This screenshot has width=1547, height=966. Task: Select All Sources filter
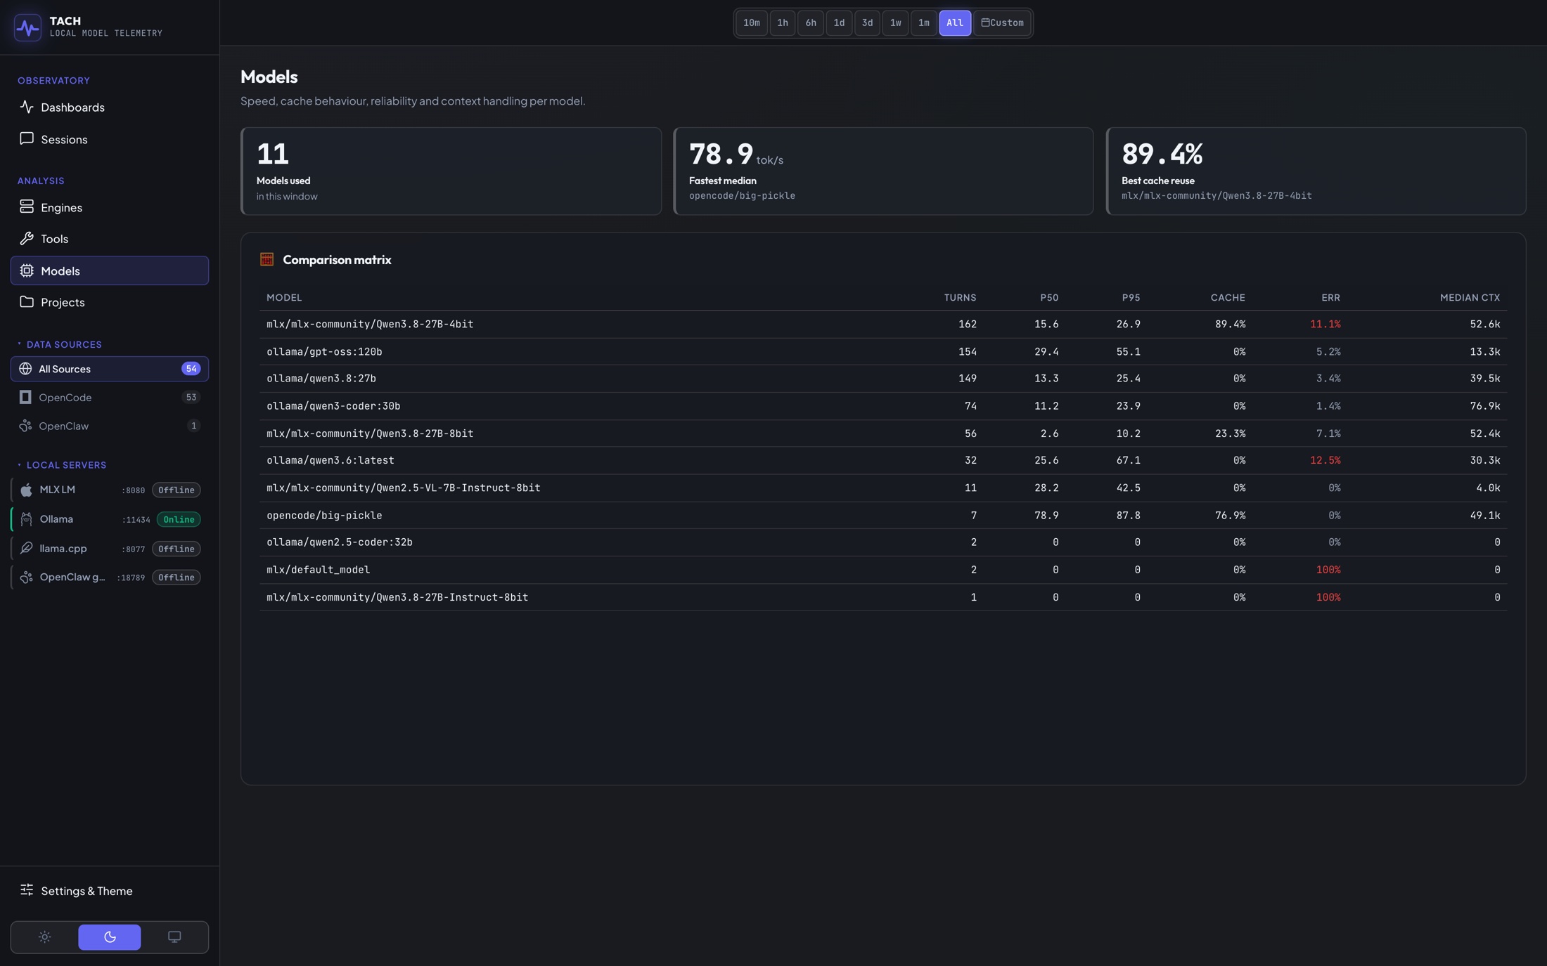(110, 369)
